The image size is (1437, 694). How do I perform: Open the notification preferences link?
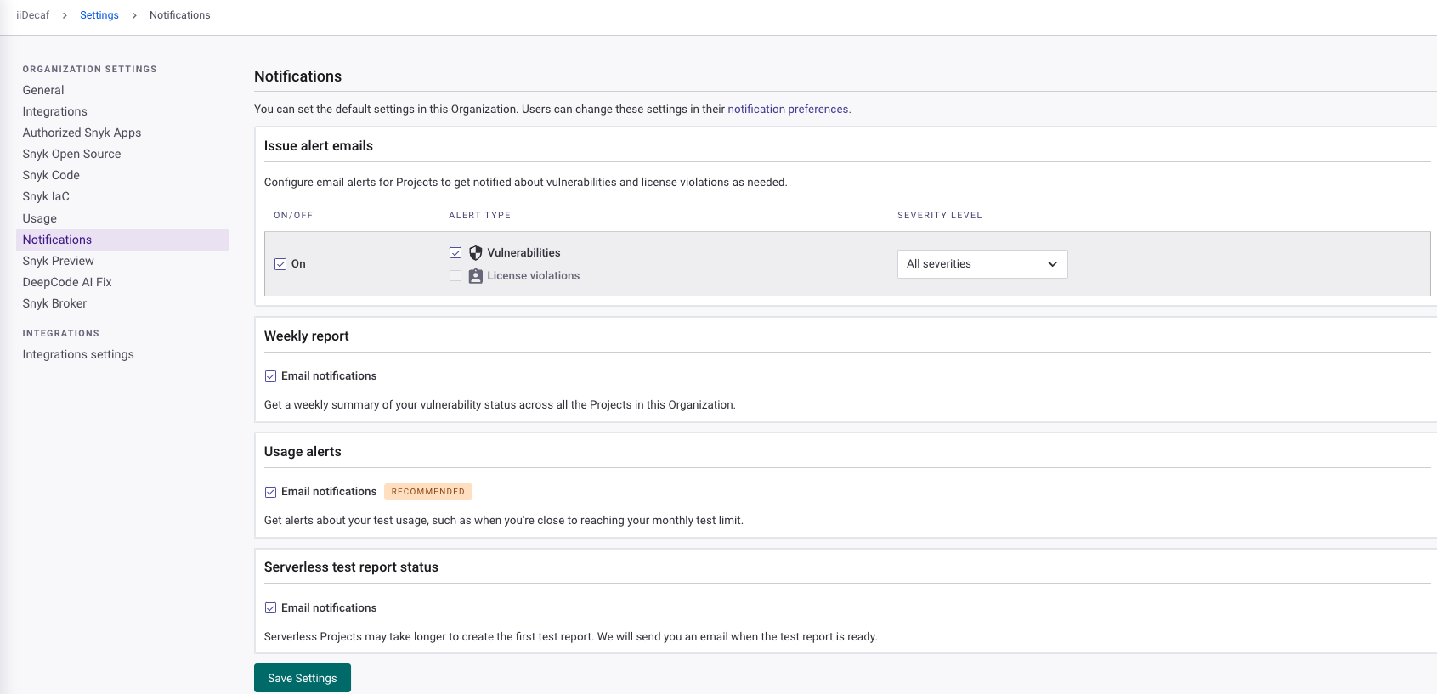click(x=788, y=110)
